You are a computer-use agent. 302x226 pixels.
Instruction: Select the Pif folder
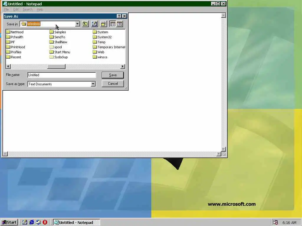point(10,42)
